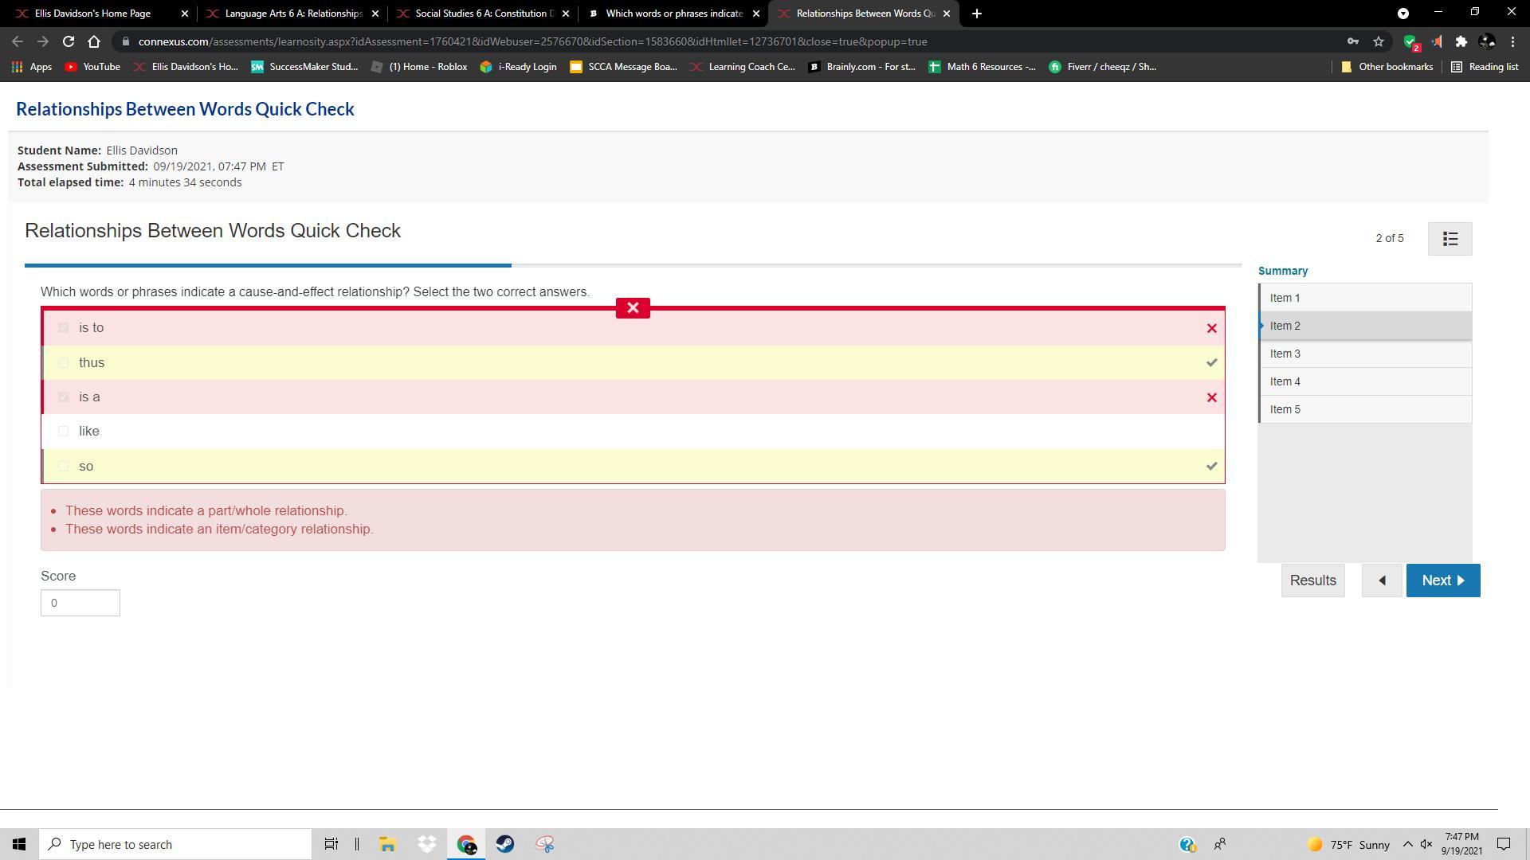
Task: Check the 'thus' answer checkbox
Action: 64,363
